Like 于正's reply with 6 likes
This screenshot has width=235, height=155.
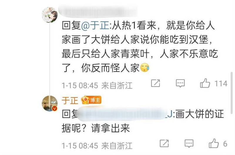[214, 143]
